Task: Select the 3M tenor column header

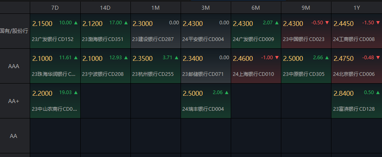Action: pyautogui.click(x=206, y=8)
